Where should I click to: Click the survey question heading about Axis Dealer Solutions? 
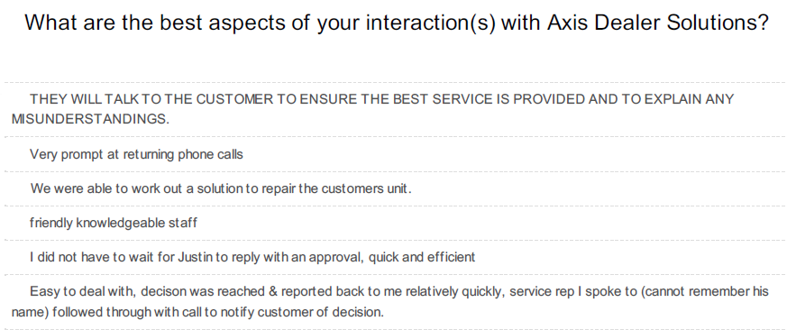coord(397,23)
